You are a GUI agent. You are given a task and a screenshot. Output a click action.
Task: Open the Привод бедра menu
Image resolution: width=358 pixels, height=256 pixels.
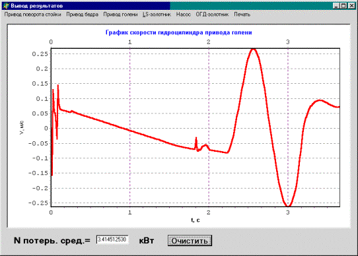point(82,15)
